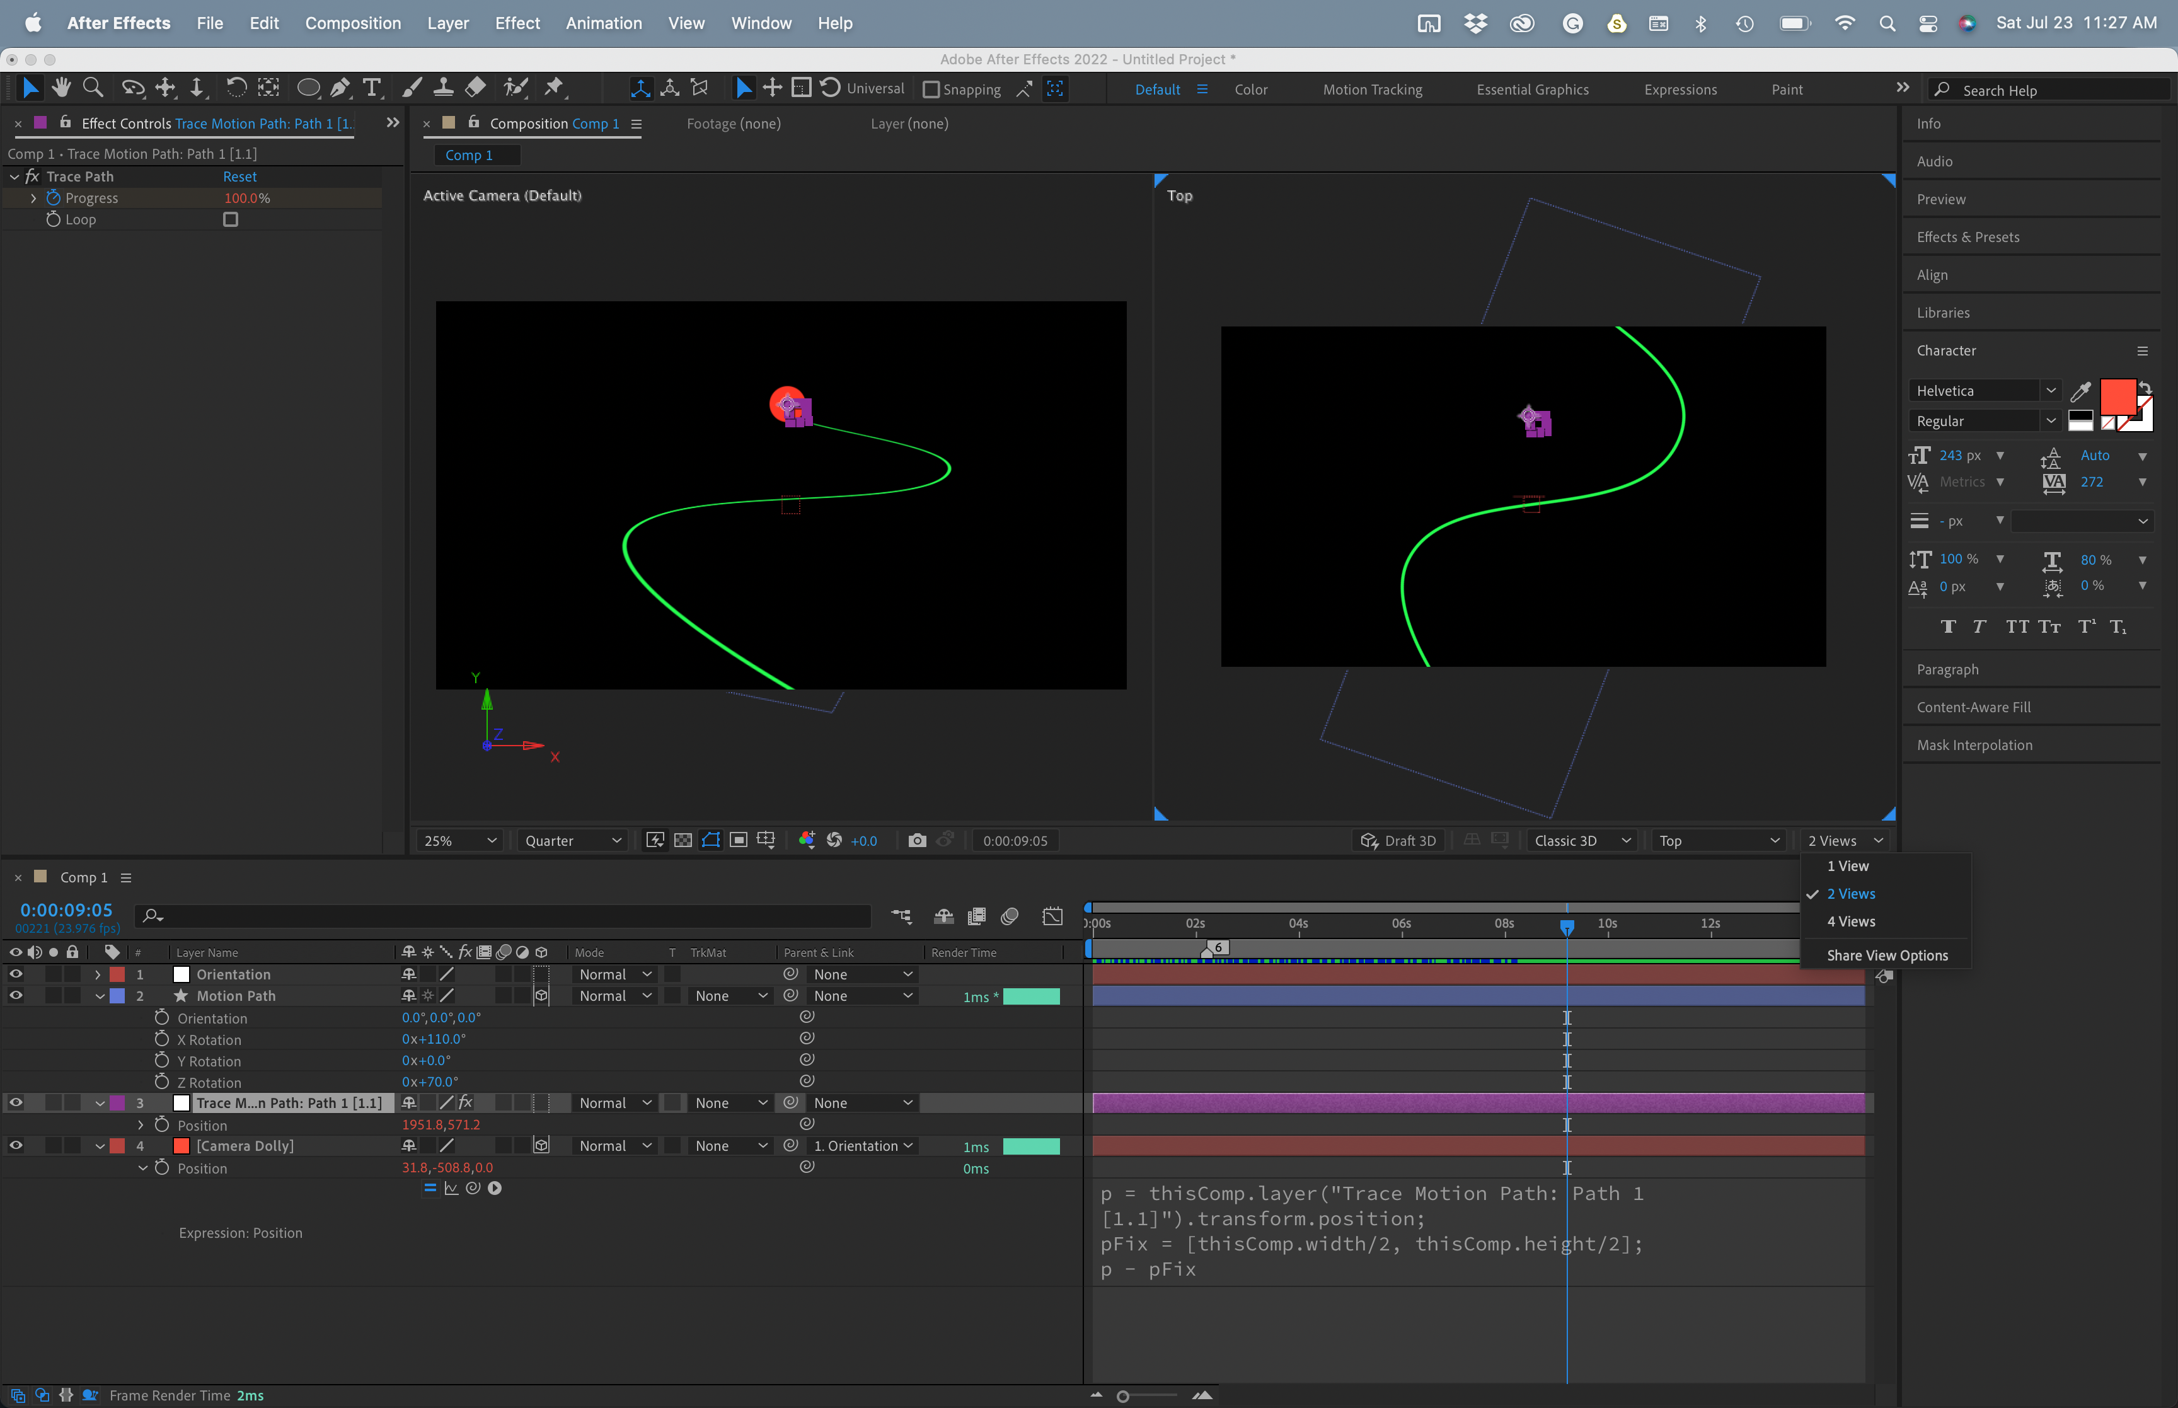Select the Puppet Pin tool

point(554,87)
